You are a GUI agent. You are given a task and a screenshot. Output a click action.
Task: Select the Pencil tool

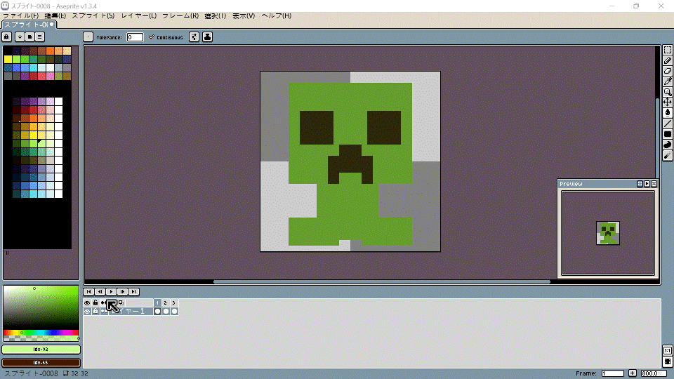668,60
